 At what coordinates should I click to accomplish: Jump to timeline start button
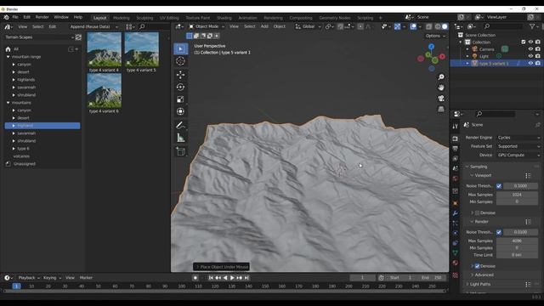coord(211,278)
